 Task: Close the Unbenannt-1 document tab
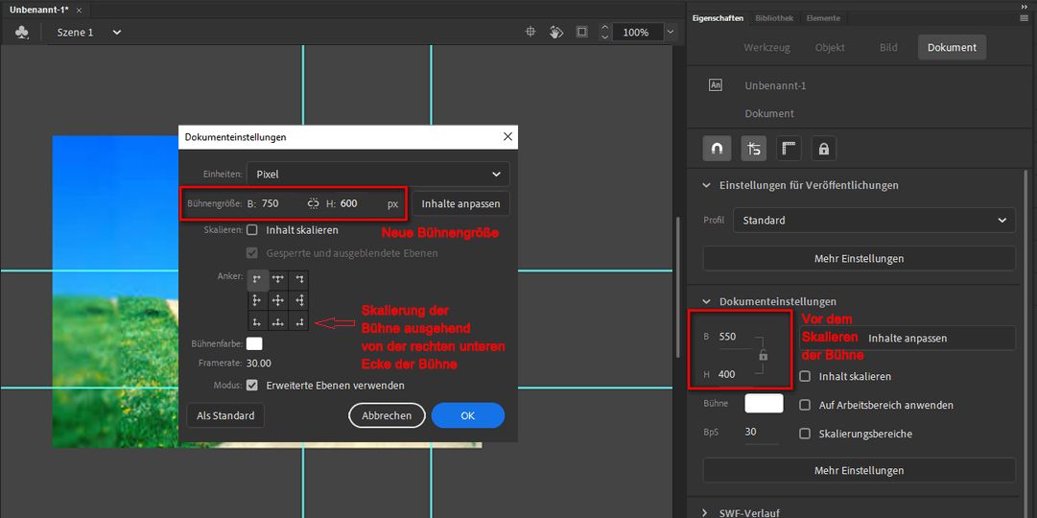80,11
